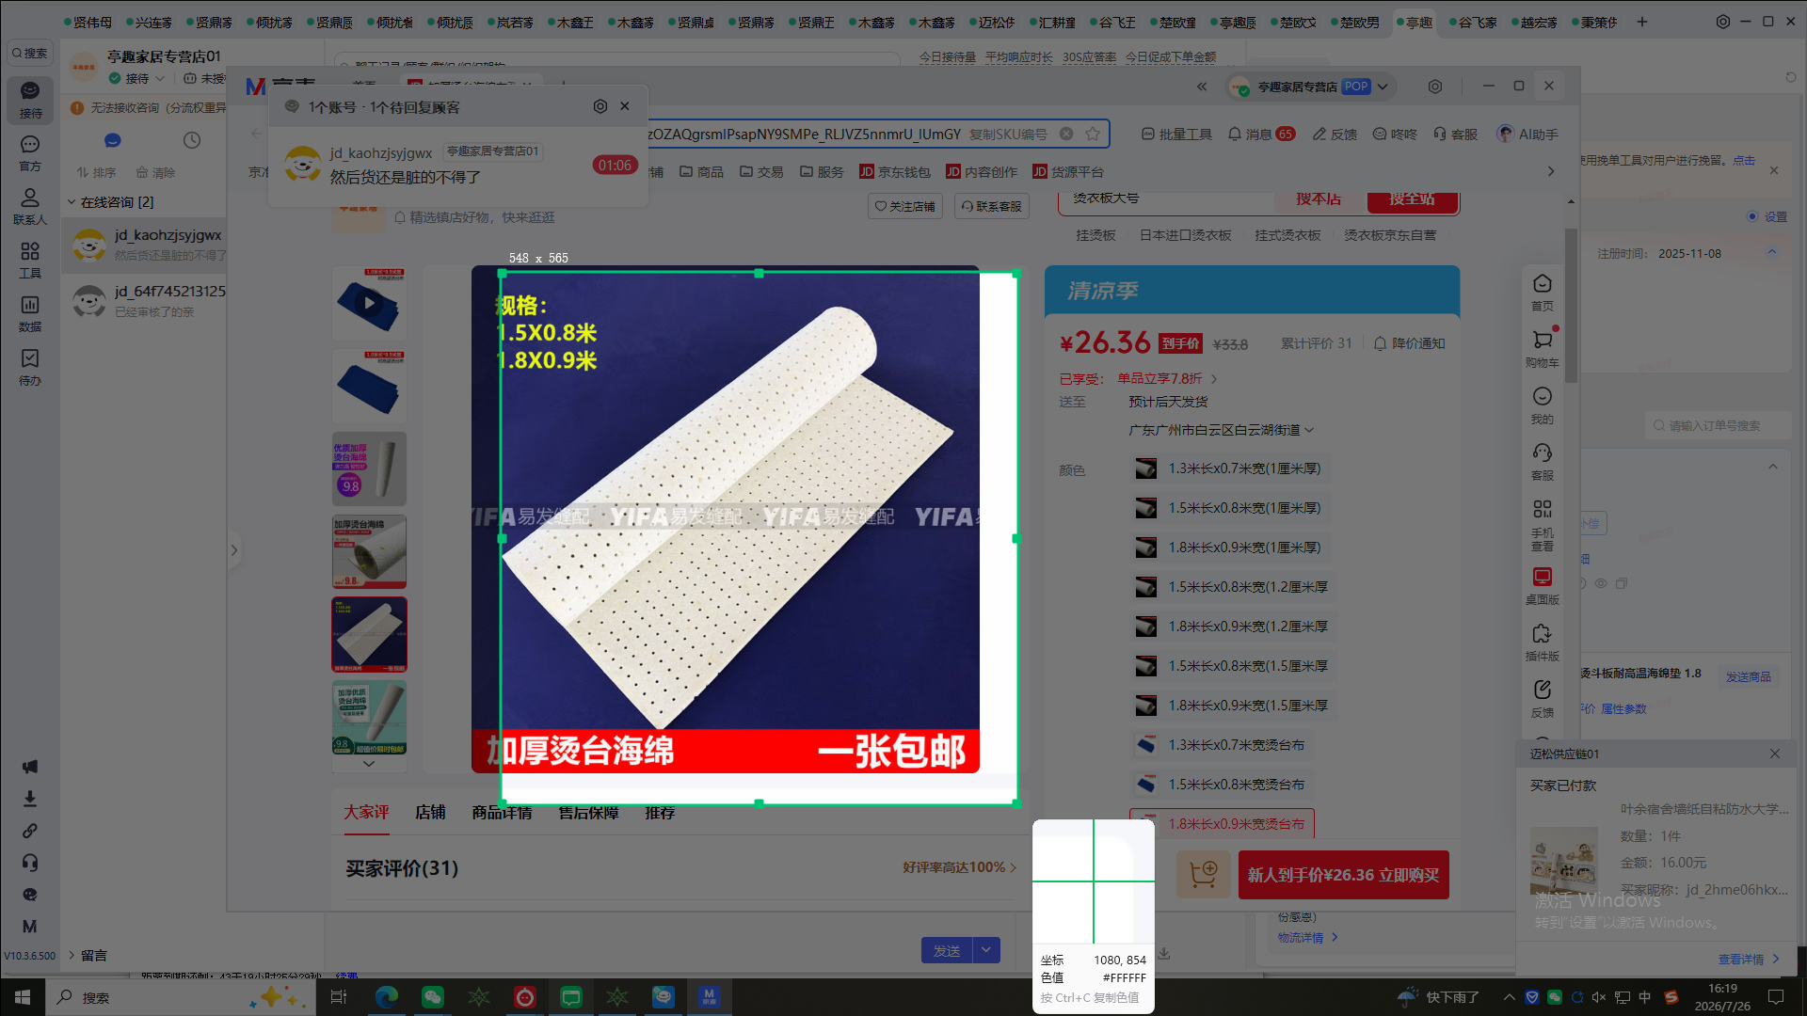Click the headset icon in left sidebar

point(30,863)
